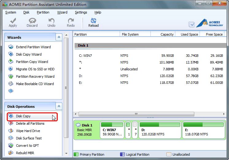The image size is (229, 160).
Task: Select E: 118.07GB NTFS block in disk map
Action: [x=204, y=130]
